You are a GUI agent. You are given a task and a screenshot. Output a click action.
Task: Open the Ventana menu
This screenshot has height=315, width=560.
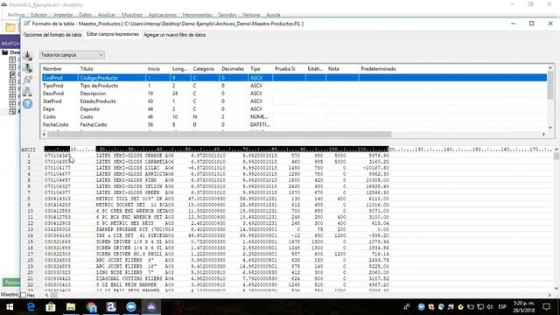coord(251,15)
